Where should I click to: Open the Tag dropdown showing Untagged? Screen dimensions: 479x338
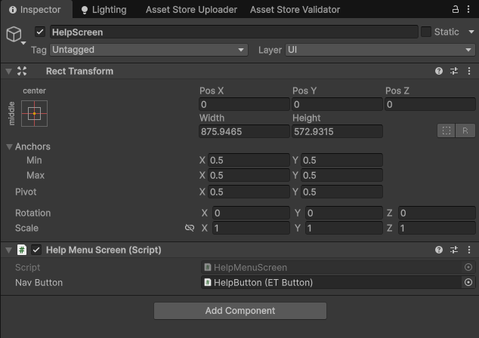pos(148,50)
